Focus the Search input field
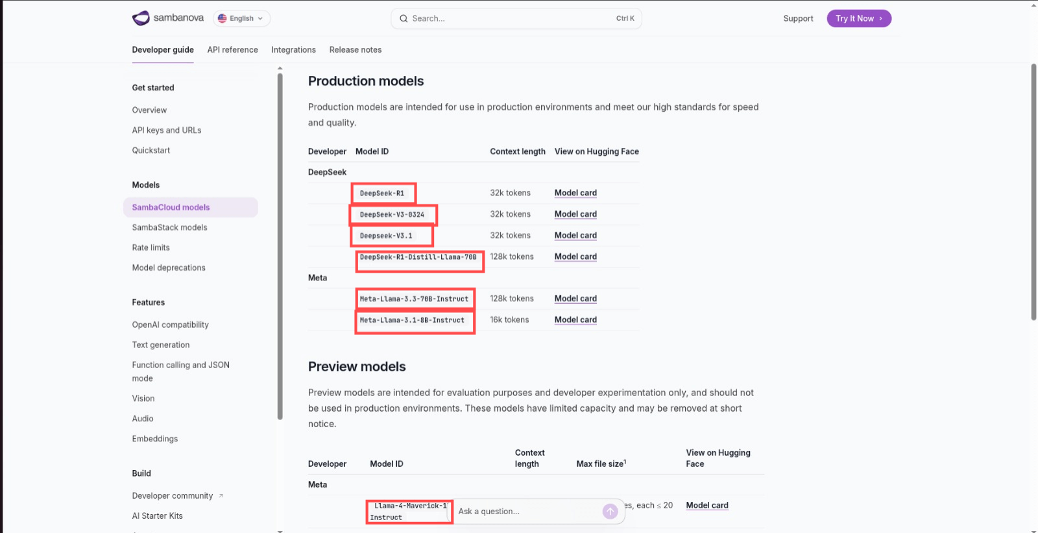The height and width of the screenshot is (533, 1038). coord(516,18)
